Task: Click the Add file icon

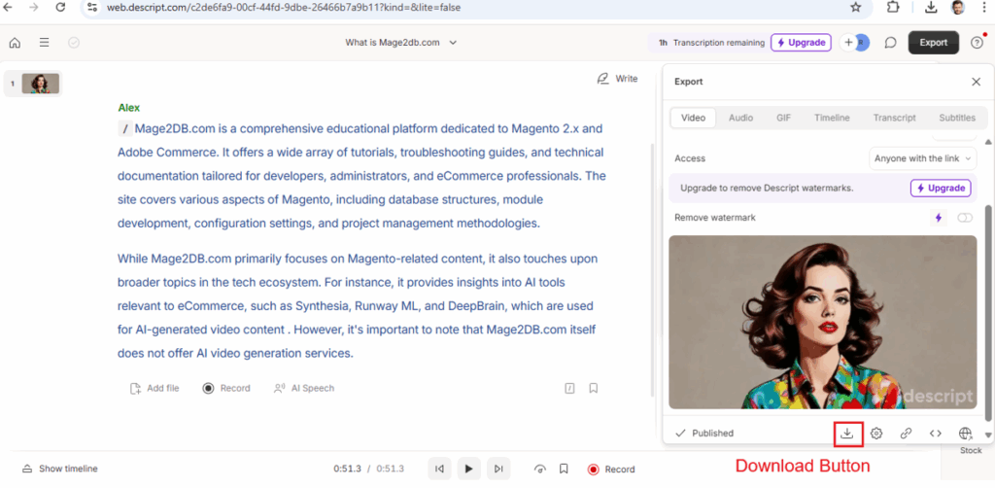Action: [x=135, y=389]
